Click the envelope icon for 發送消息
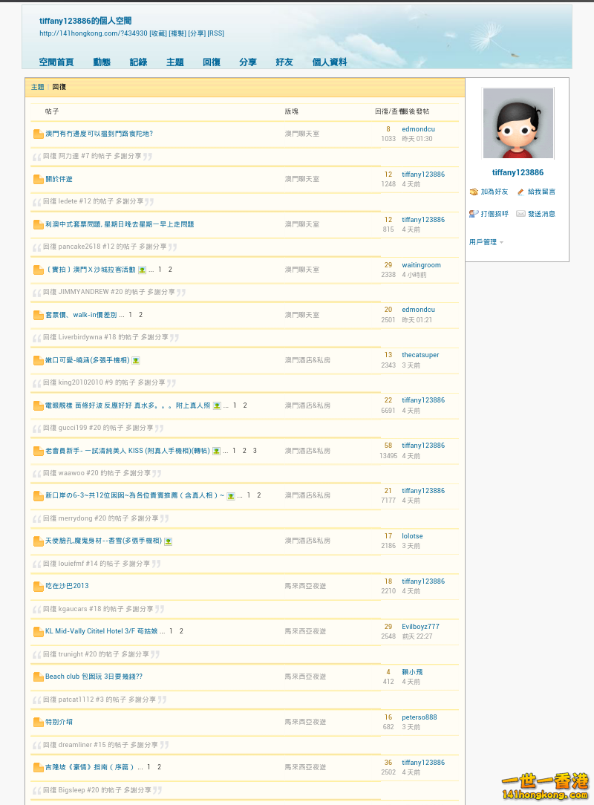Screen dimensions: 594x805 point(522,214)
